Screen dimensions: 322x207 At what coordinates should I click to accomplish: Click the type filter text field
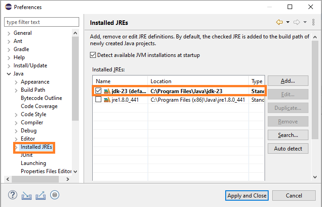[x=42, y=22]
